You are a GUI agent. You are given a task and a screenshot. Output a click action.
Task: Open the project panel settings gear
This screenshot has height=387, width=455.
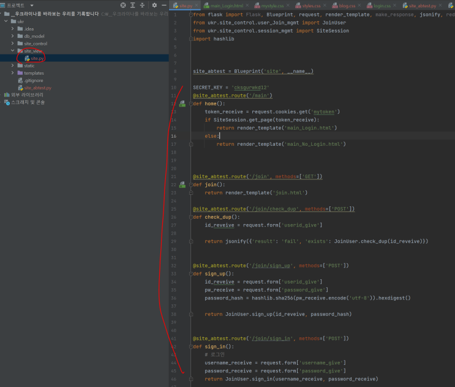(x=154, y=5)
